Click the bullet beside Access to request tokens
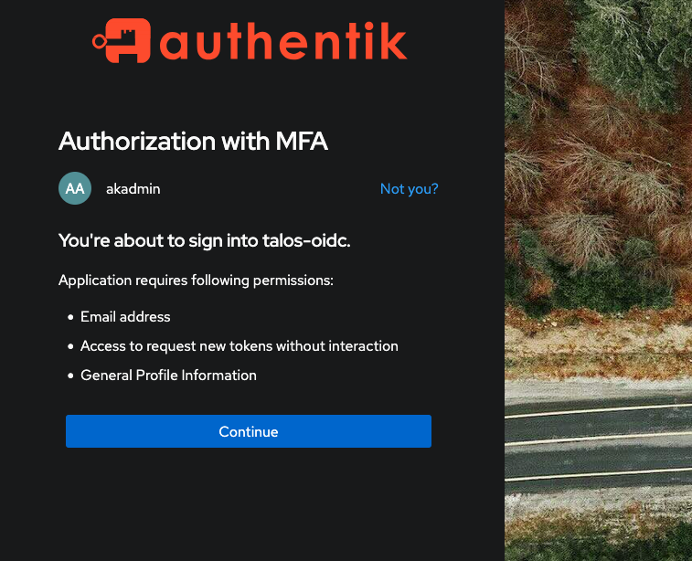Screen dimensions: 692x561 [70, 347]
